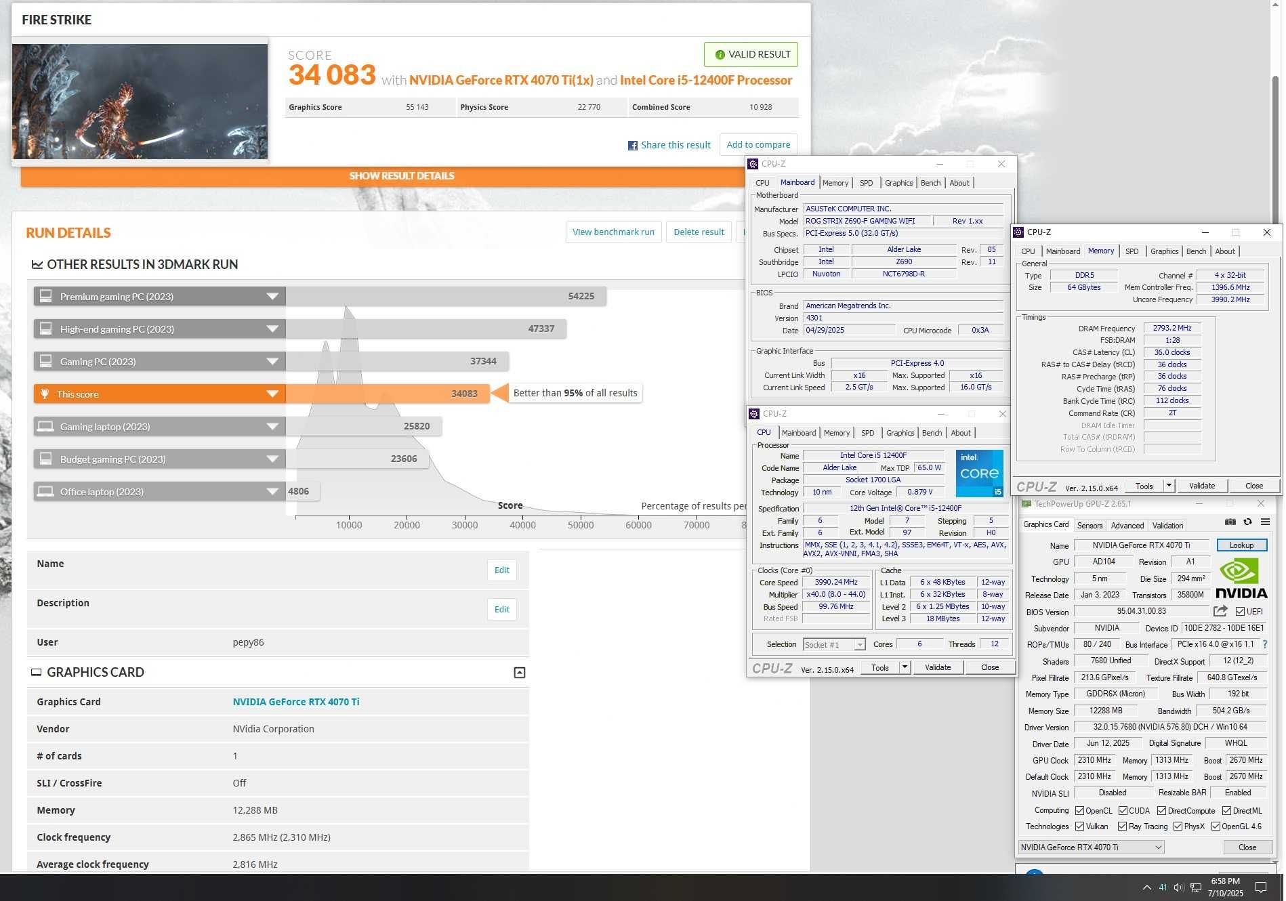Click Bus Interface question mark help
This screenshot has width=1286, height=901.
(x=1265, y=644)
